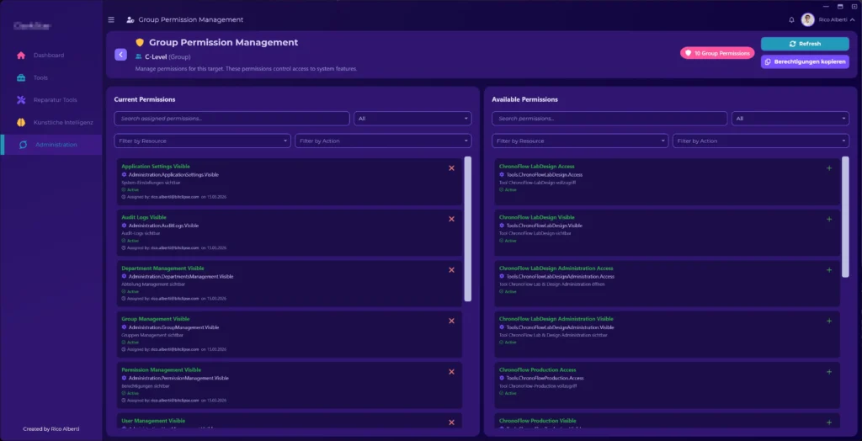The height and width of the screenshot is (441, 862).
Task: Click the 10 Group Permissions badge
Action: coord(717,53)
